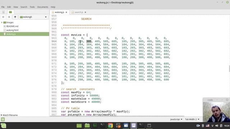Open the clock showing 16:24

227,126
